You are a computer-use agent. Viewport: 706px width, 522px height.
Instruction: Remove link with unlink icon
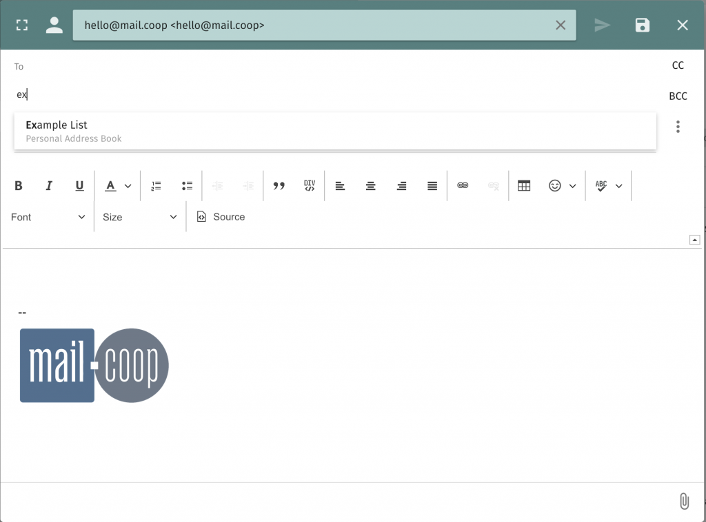pyautogui.click(x=493, y=186)
